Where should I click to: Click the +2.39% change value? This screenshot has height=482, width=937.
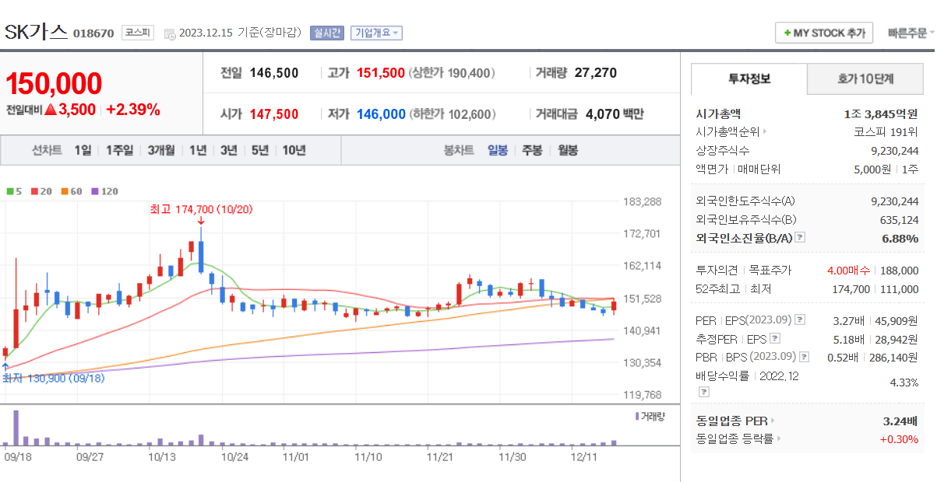pos(133,110)
